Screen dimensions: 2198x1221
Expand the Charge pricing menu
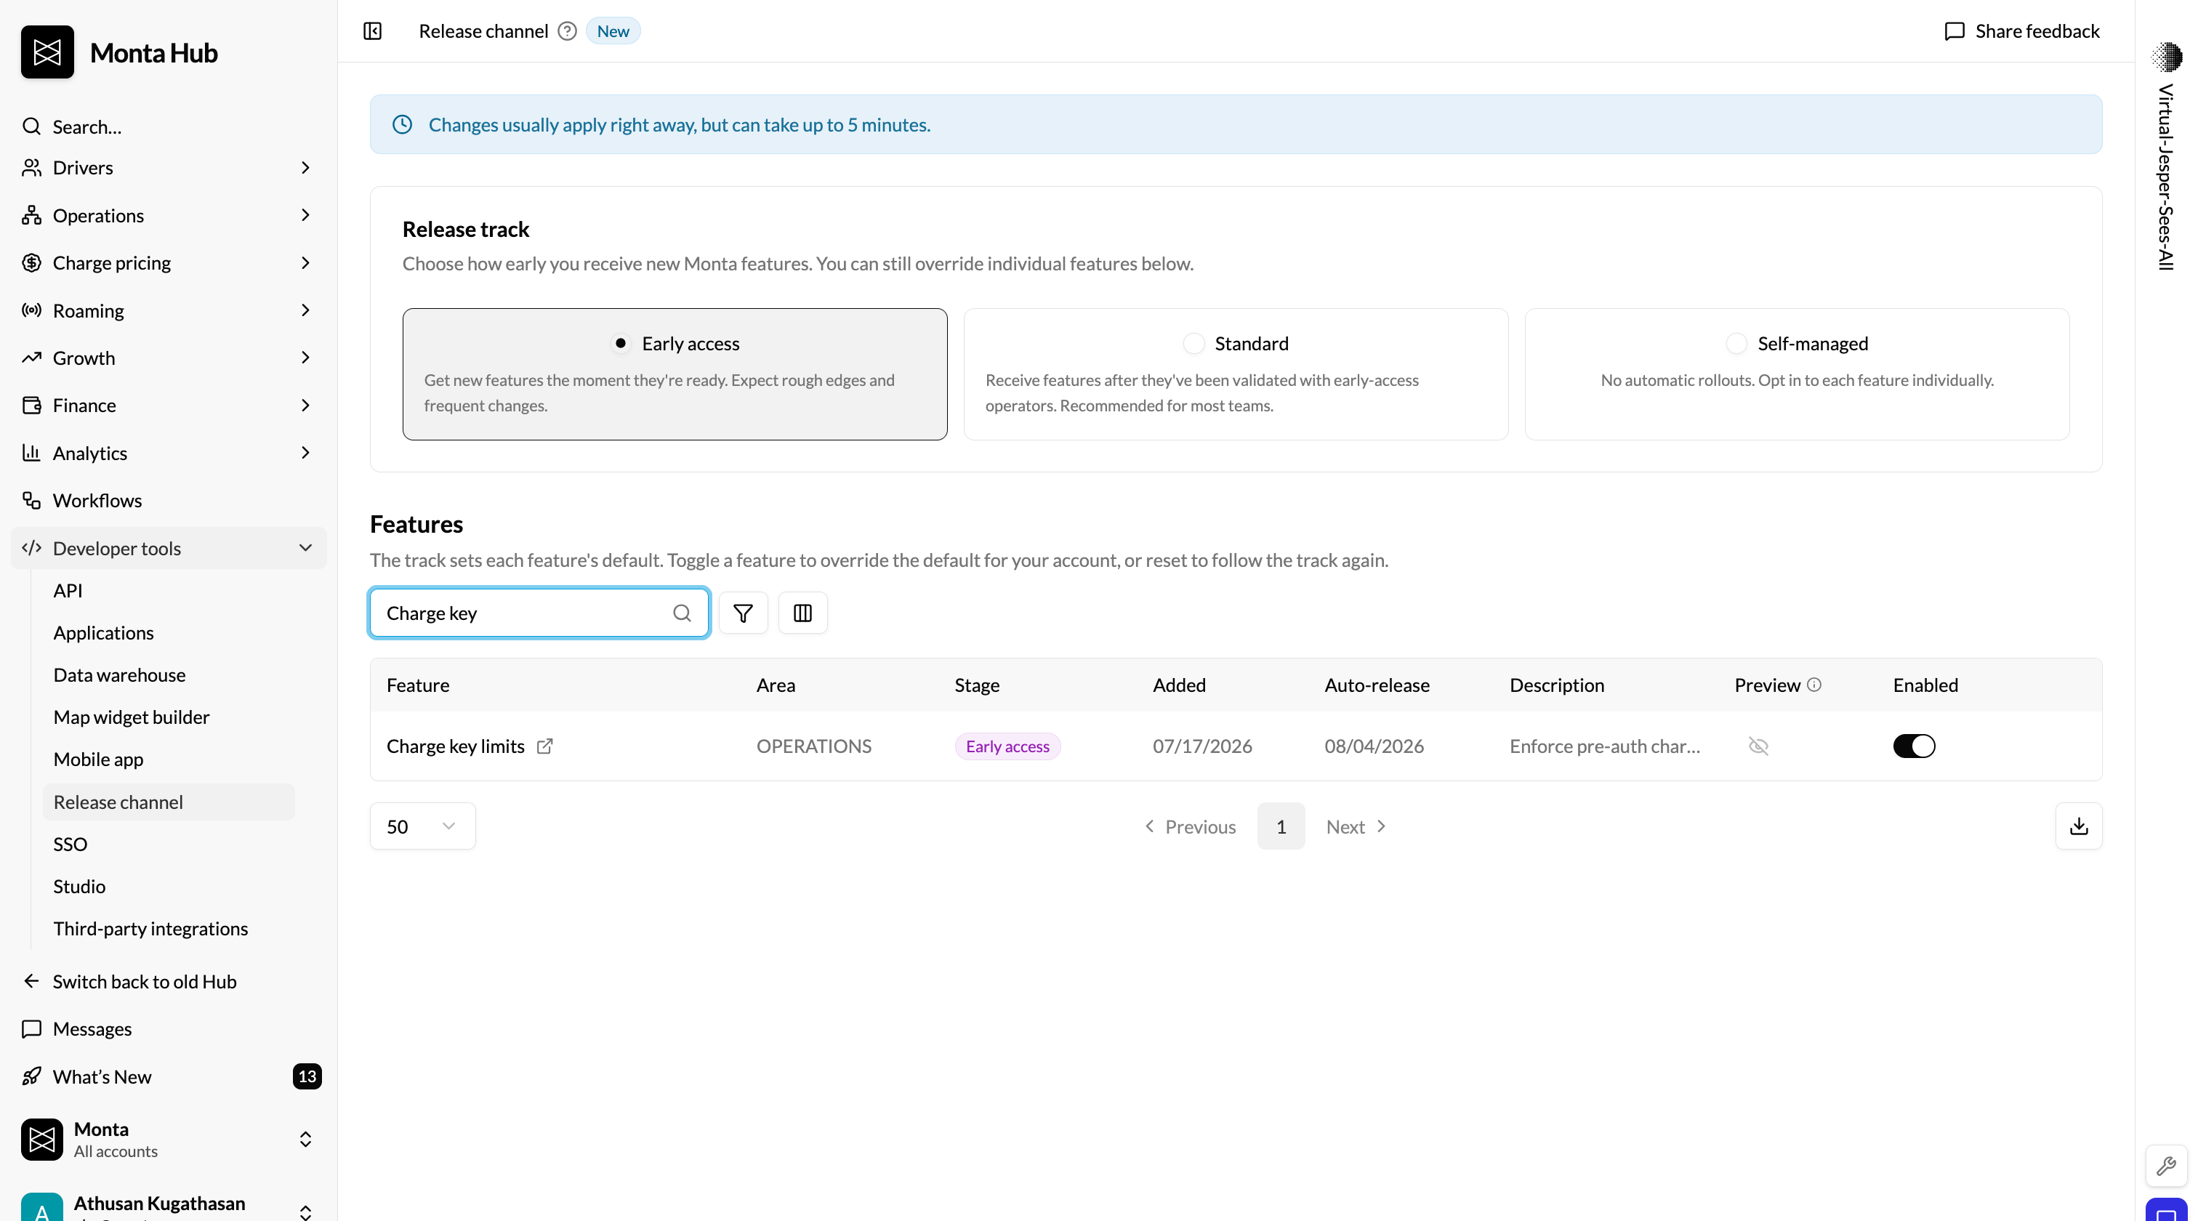point(168,263)
